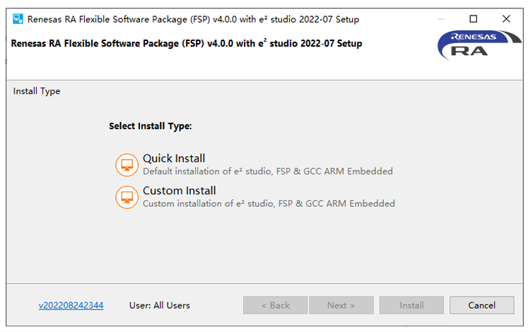Maximize the Setup window
The width and height of the screenshot is (528, 332).
pyautogui.click(x=474, y=19)
